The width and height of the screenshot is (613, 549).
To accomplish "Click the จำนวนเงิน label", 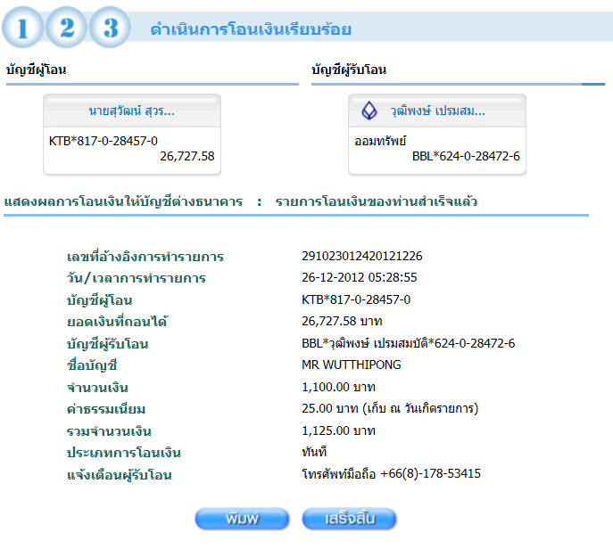I will [x=97, y=388].
